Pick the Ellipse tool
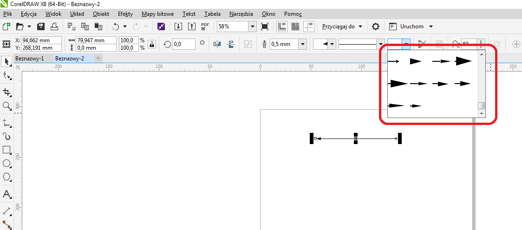The height and width of the screenshot is (230, 522). tap(7, 164)
